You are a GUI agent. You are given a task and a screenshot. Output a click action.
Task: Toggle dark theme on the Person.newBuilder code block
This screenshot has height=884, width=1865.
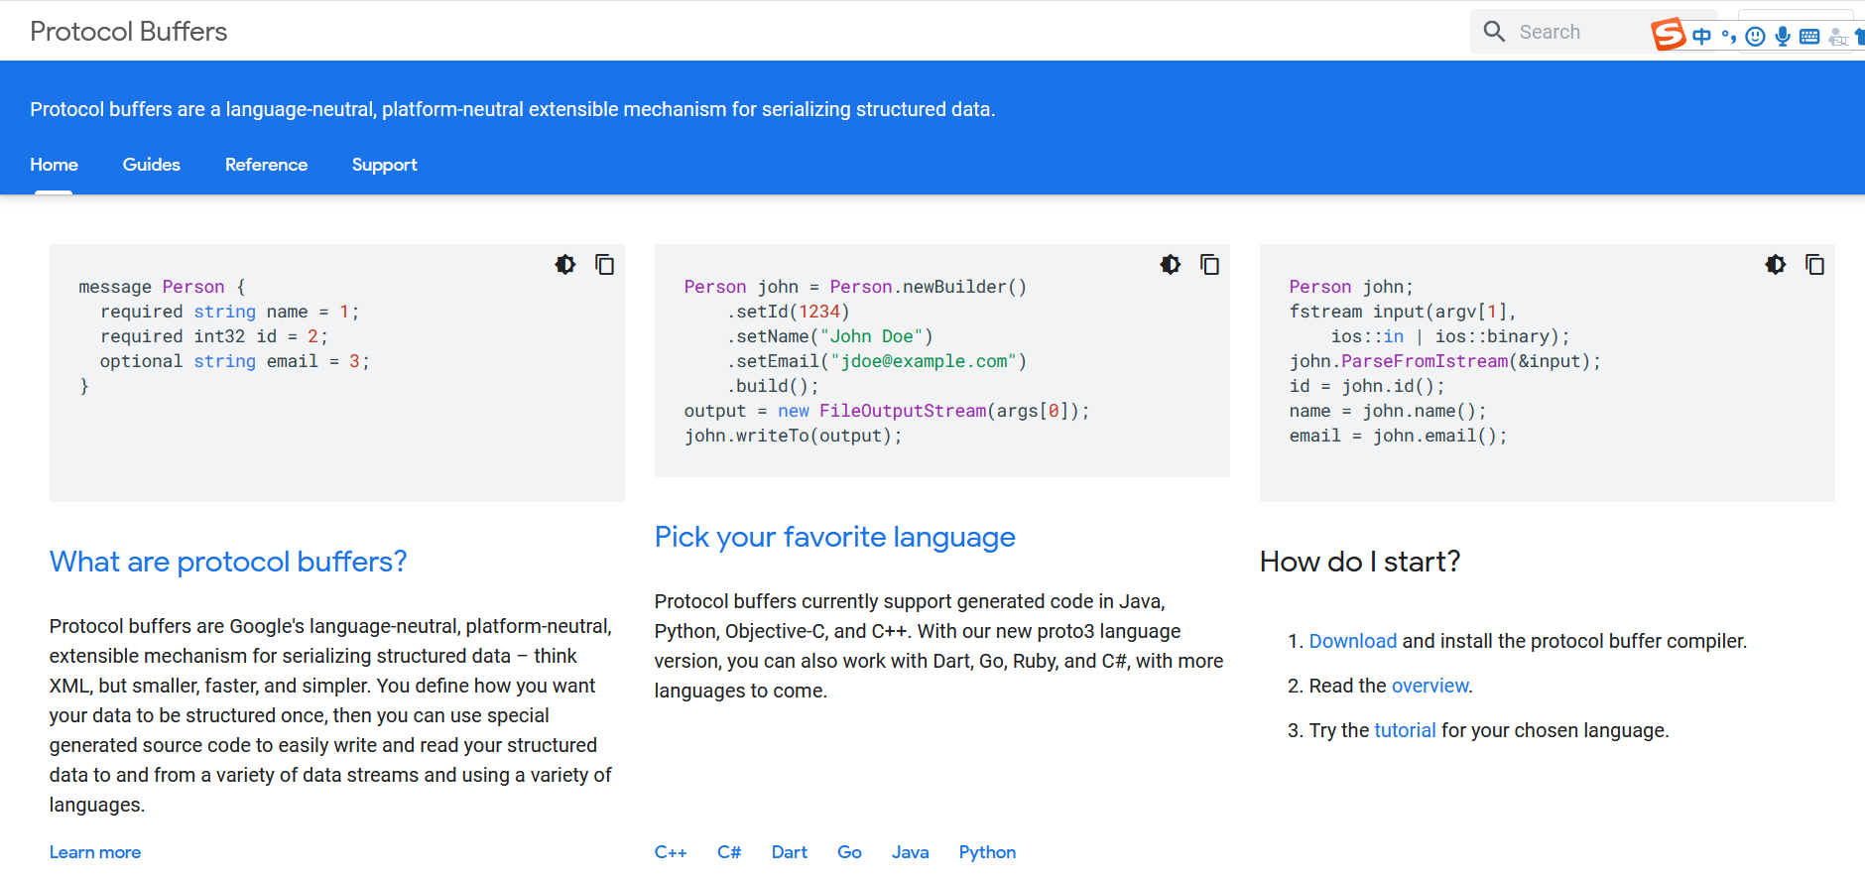1171,265
